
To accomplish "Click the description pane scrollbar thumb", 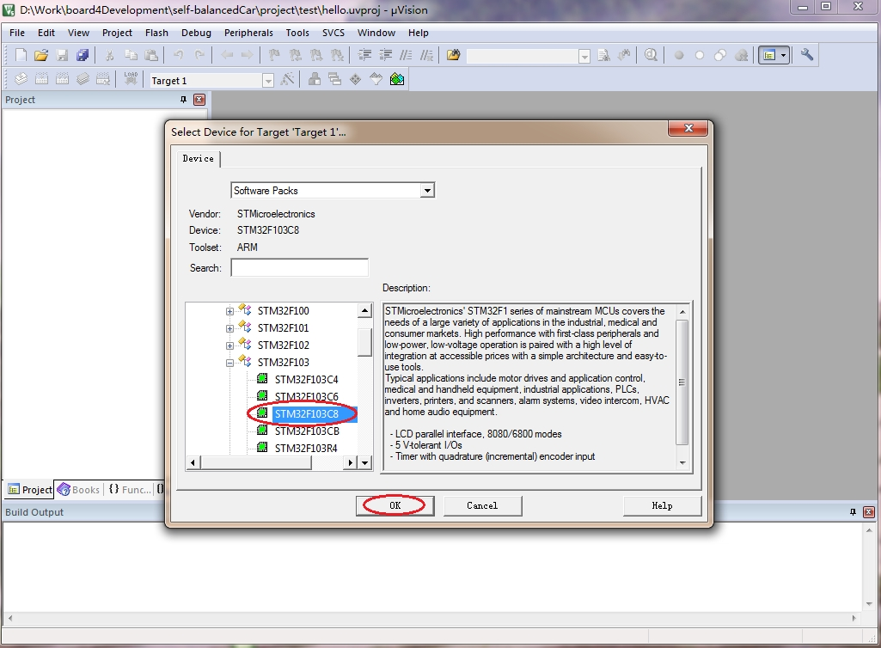I will click(x=682, y=382).
